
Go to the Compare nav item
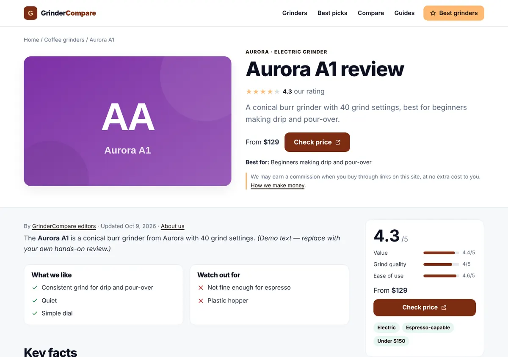pos(371,13)
